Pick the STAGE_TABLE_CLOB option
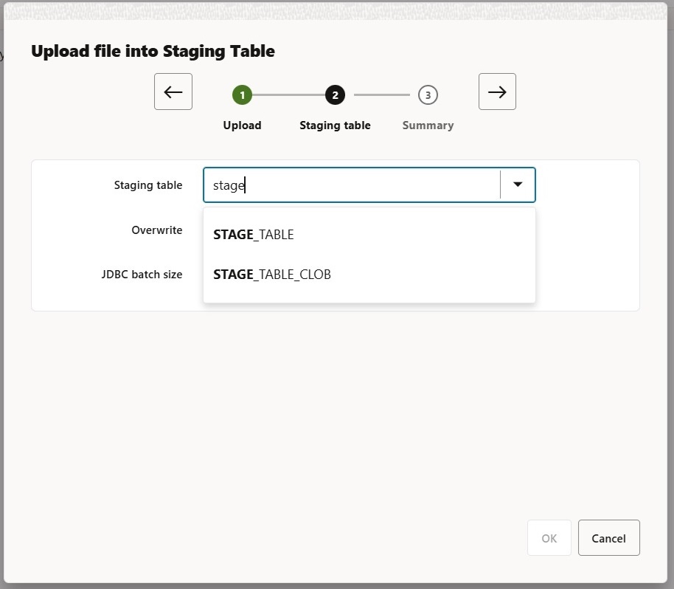Image resolution: width=674 pixels, height=589 pixels. 272,275
